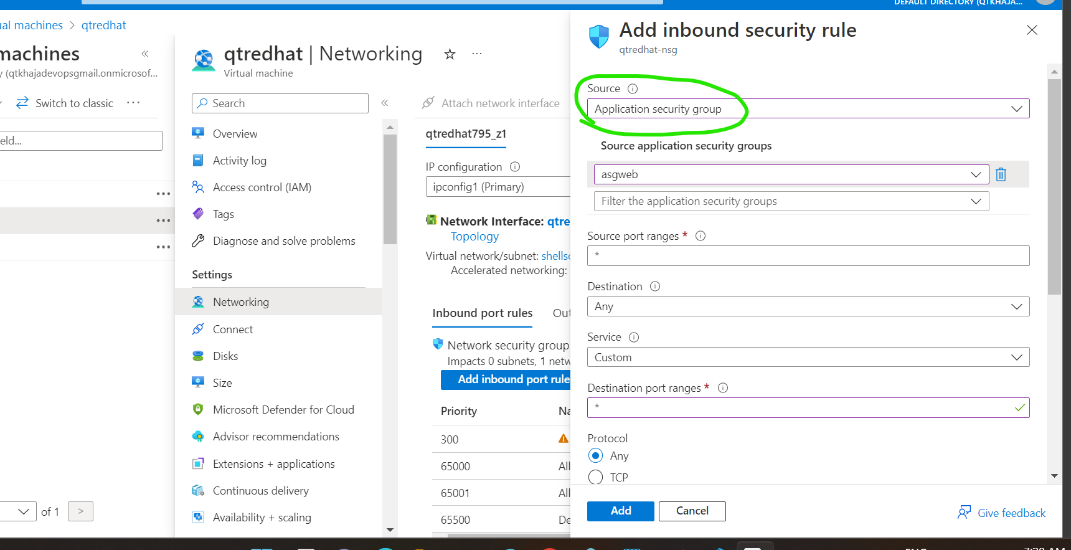Open the Service dropdown set to Custom
The height and width of the screenshot is (550, 1071).
pos(808,357)
